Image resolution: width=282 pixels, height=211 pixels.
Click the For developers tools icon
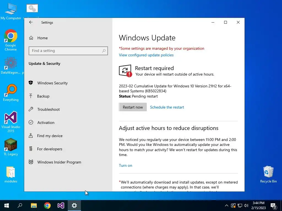click(31, 149)
